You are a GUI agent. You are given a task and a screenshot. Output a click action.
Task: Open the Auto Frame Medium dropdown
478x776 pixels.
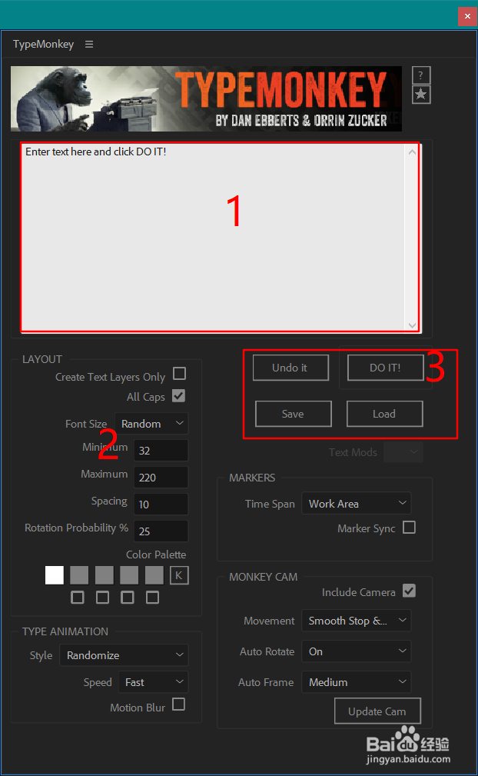357,682
